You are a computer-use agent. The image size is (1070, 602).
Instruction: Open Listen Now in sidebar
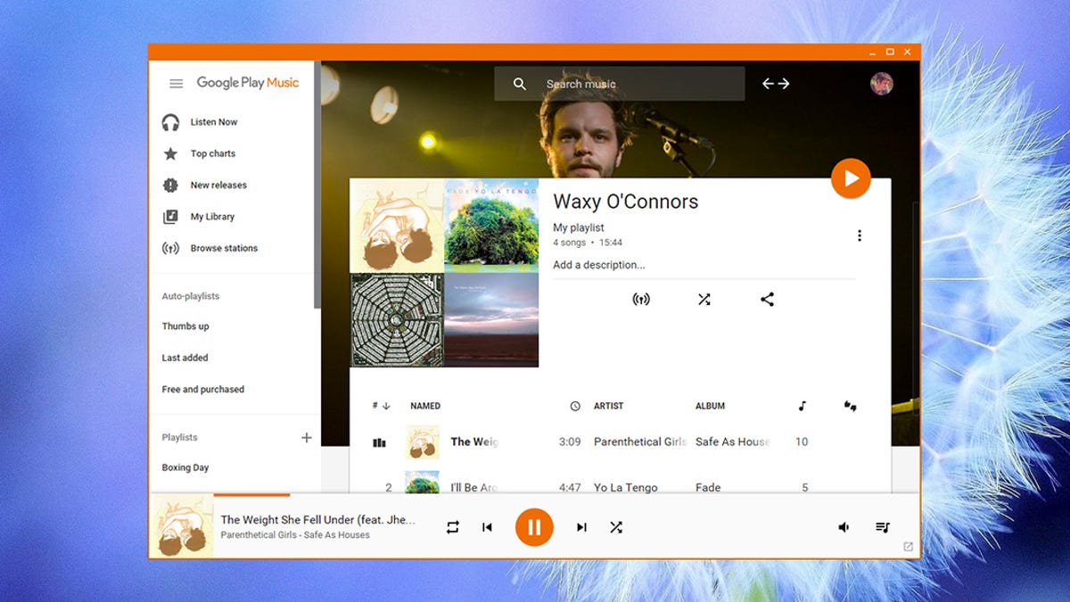[214, 122]
